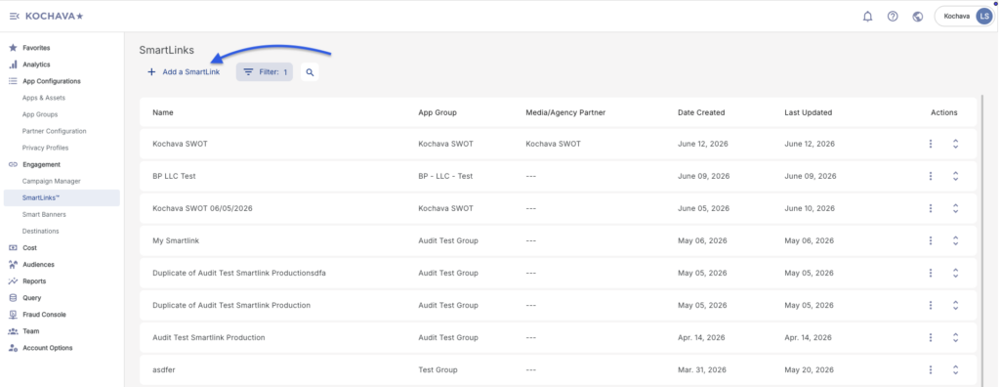Select the 'asdfer' name cell
The height and width of the screenshot is (387, 1000).
tap(164, 369)
